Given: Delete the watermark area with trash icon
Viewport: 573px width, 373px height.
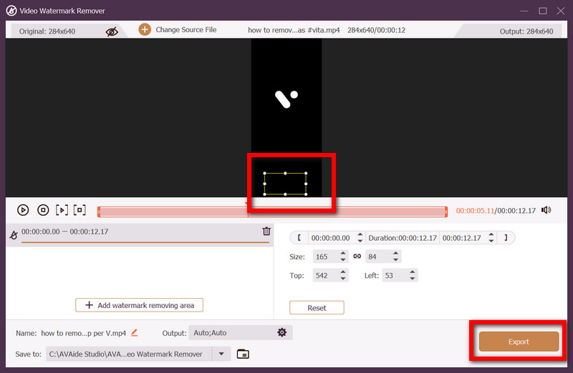Looking at the screenshot, I should point(266,231).
